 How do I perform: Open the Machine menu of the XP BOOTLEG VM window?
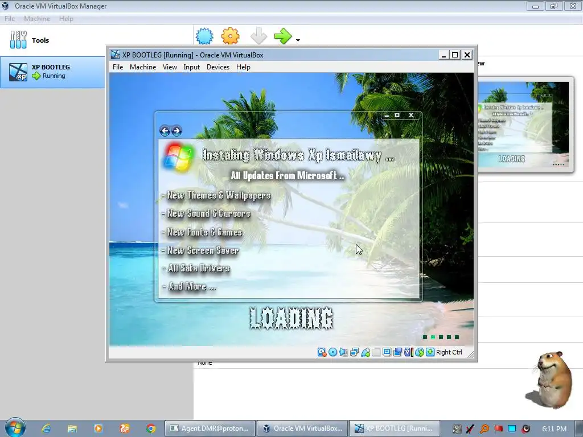(x=143, y=67)
